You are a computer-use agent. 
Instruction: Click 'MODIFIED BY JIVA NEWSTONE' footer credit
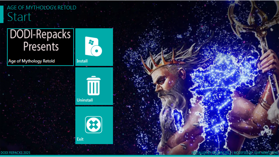(256, 153)
